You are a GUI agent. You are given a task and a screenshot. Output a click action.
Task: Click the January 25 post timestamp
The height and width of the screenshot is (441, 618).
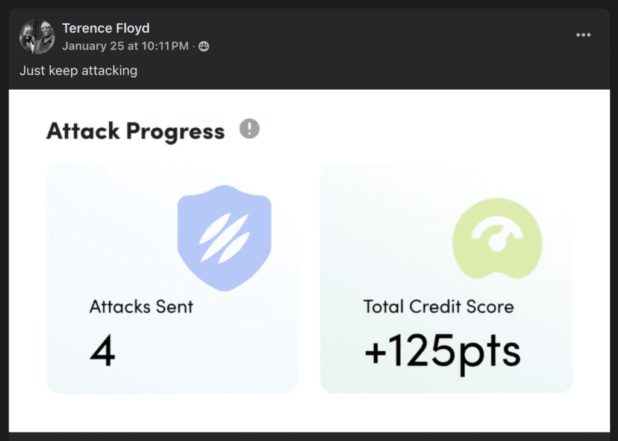[x=126, y=46]
